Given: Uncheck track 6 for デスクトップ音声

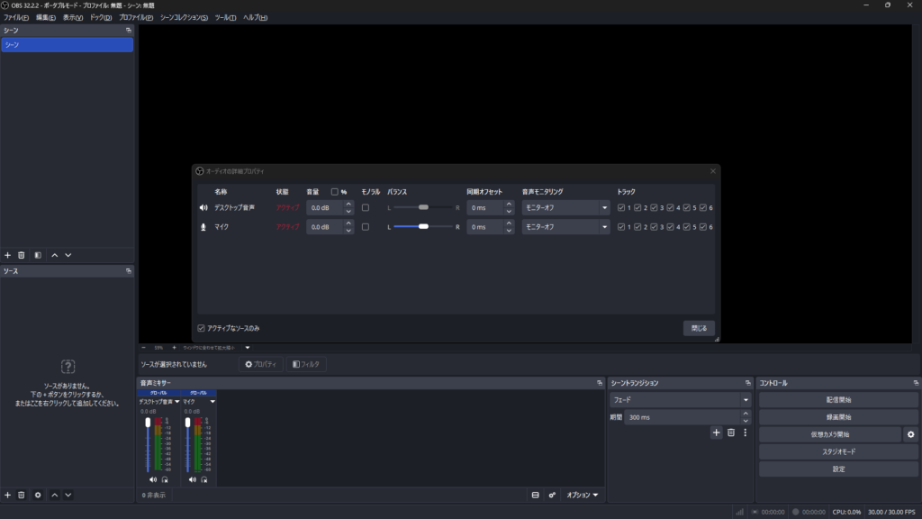Looking at the screenshot, I should click(x=703, y=208).
